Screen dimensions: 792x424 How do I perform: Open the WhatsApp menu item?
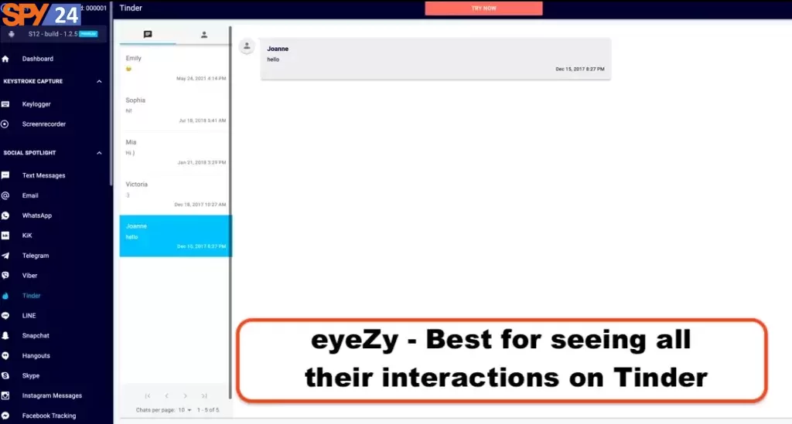pos(37,215)
